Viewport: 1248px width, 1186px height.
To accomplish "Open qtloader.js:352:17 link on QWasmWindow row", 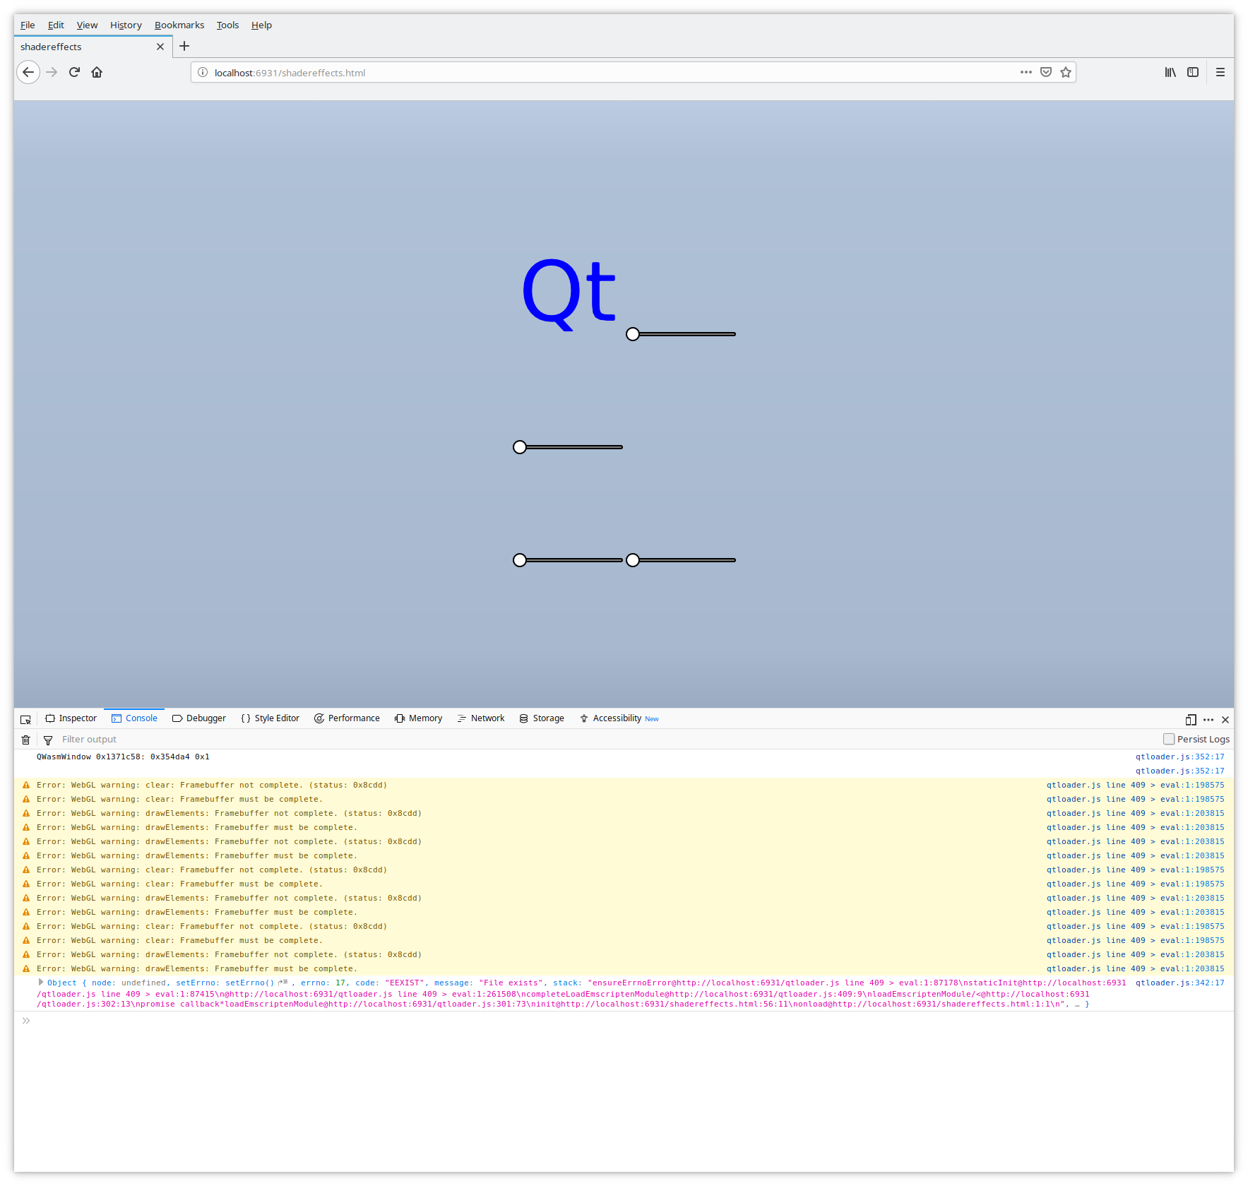I will pos(1179,757).
